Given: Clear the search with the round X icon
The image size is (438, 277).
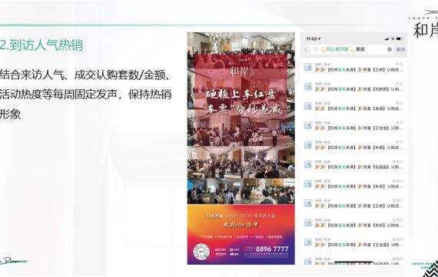Looking at the screenshot, I should click(x=390, y=49).
